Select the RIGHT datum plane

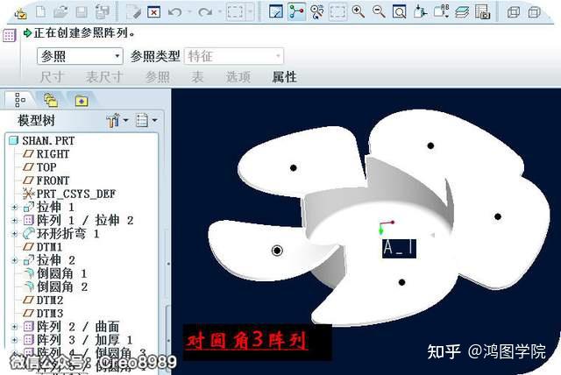[53, 154]
